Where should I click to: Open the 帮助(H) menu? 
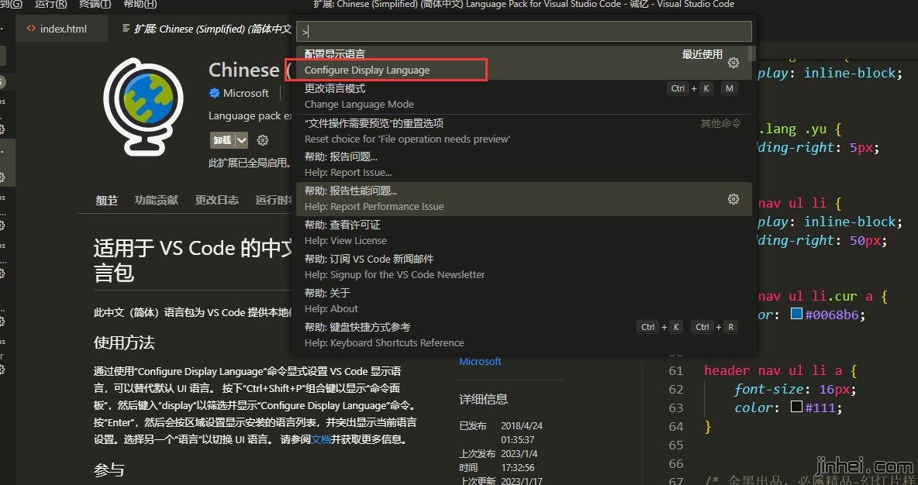140,4
